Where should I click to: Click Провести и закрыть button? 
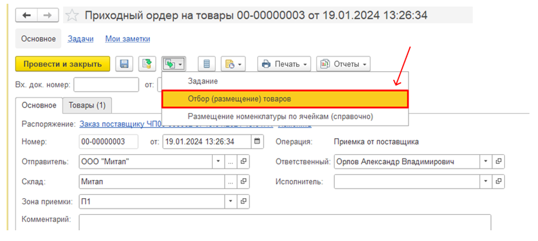(x=63, y=64)
